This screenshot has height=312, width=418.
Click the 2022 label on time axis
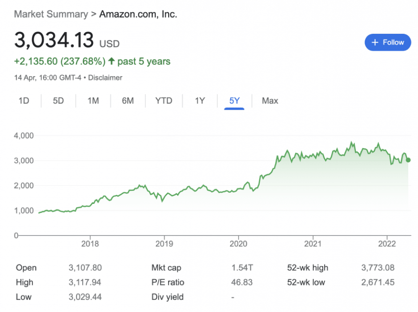(x=387, y=244)
